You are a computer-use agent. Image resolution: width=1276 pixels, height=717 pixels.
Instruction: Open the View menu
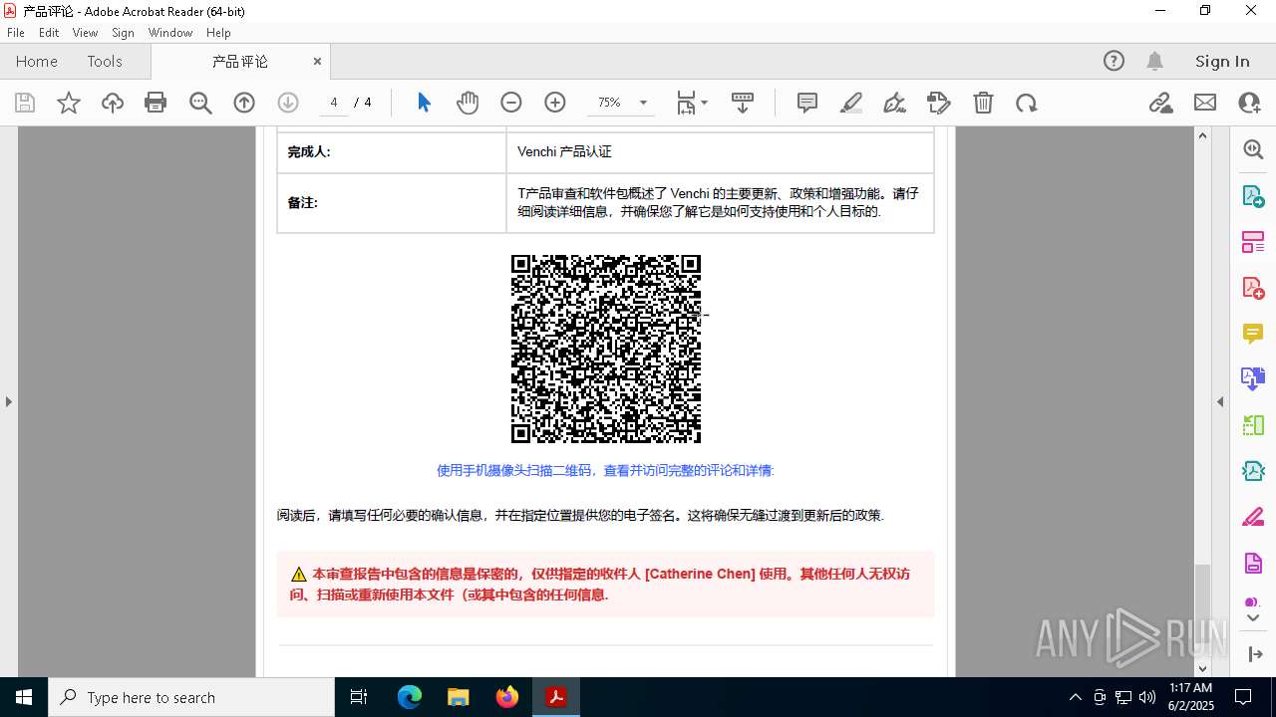click(x=86, y=33)
